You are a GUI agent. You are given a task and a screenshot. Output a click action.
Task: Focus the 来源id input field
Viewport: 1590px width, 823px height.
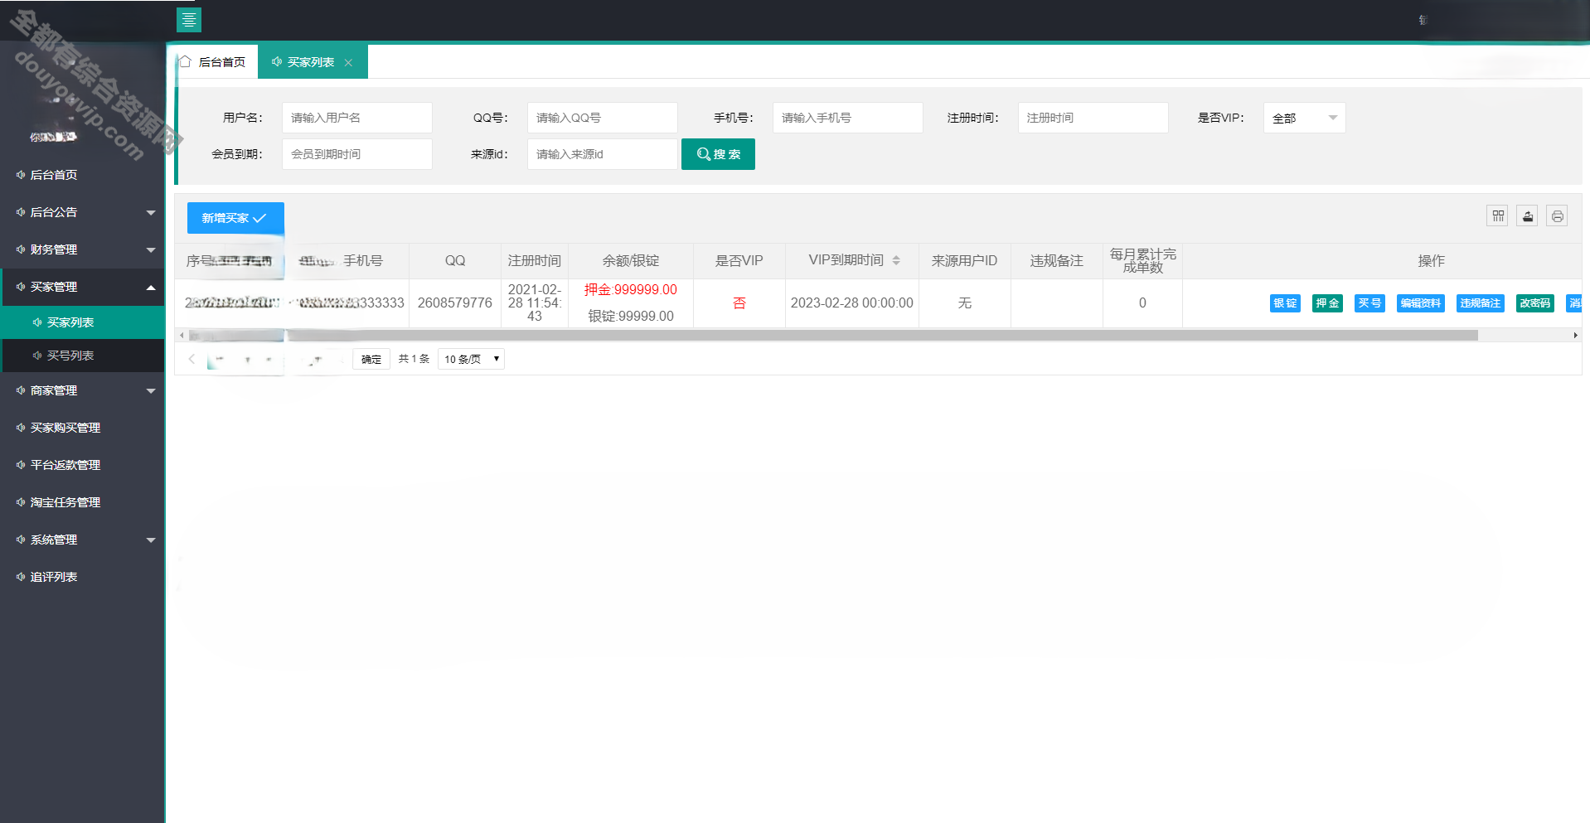pos(603,154)
